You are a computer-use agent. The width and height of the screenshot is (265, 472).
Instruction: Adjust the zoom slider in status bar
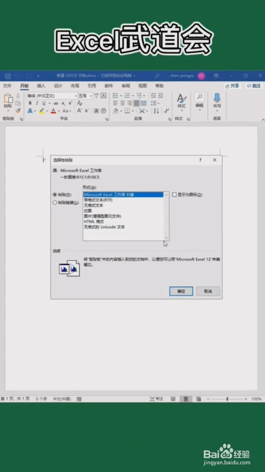(x=227, y=399)
